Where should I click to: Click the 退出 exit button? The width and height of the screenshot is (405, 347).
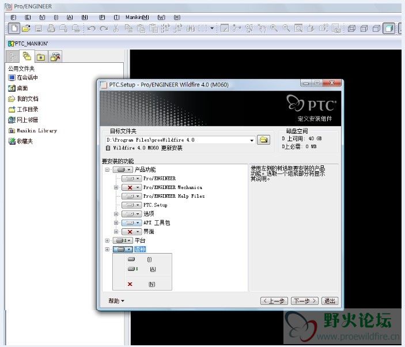330,301
